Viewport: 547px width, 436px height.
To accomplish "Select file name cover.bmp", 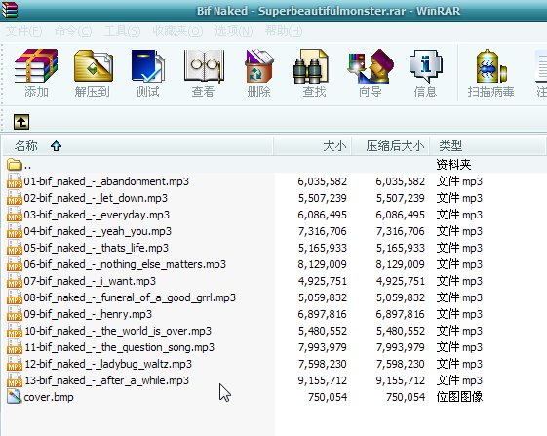I will tap(49, 397).
